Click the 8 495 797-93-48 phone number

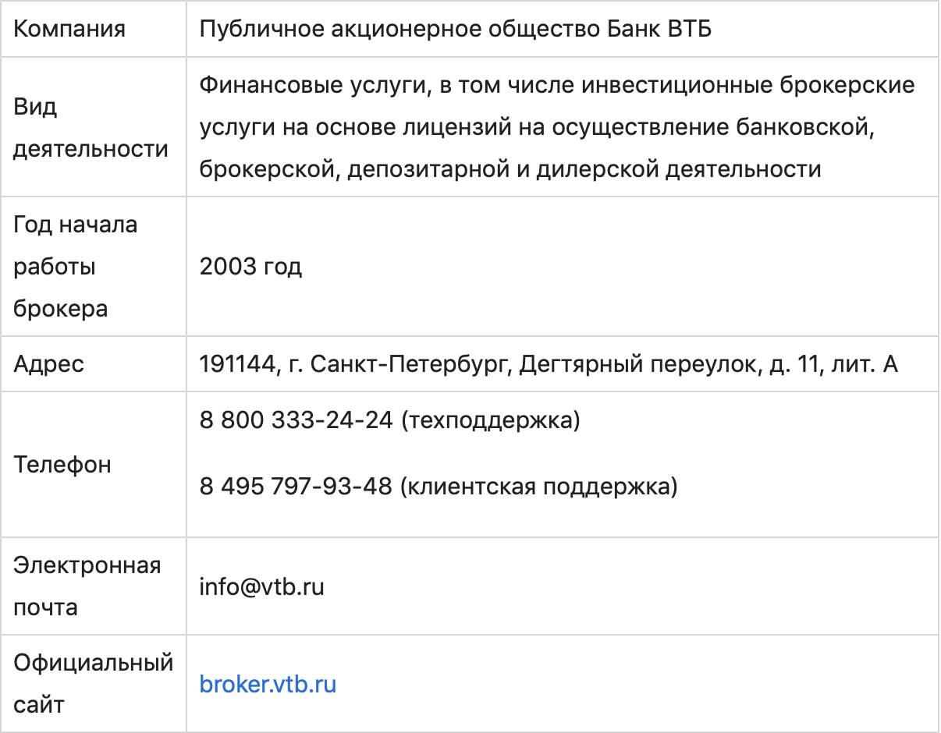pos(296,487)
